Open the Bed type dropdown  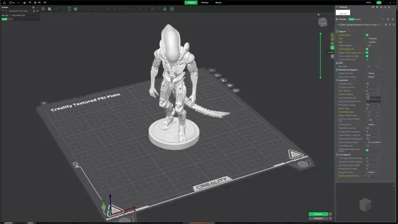[24, 15]
